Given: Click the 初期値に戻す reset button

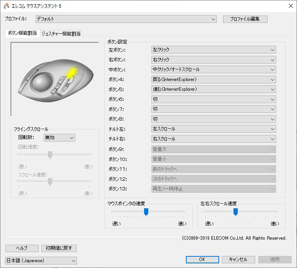Looking at the screenshot, I should 59,248.
